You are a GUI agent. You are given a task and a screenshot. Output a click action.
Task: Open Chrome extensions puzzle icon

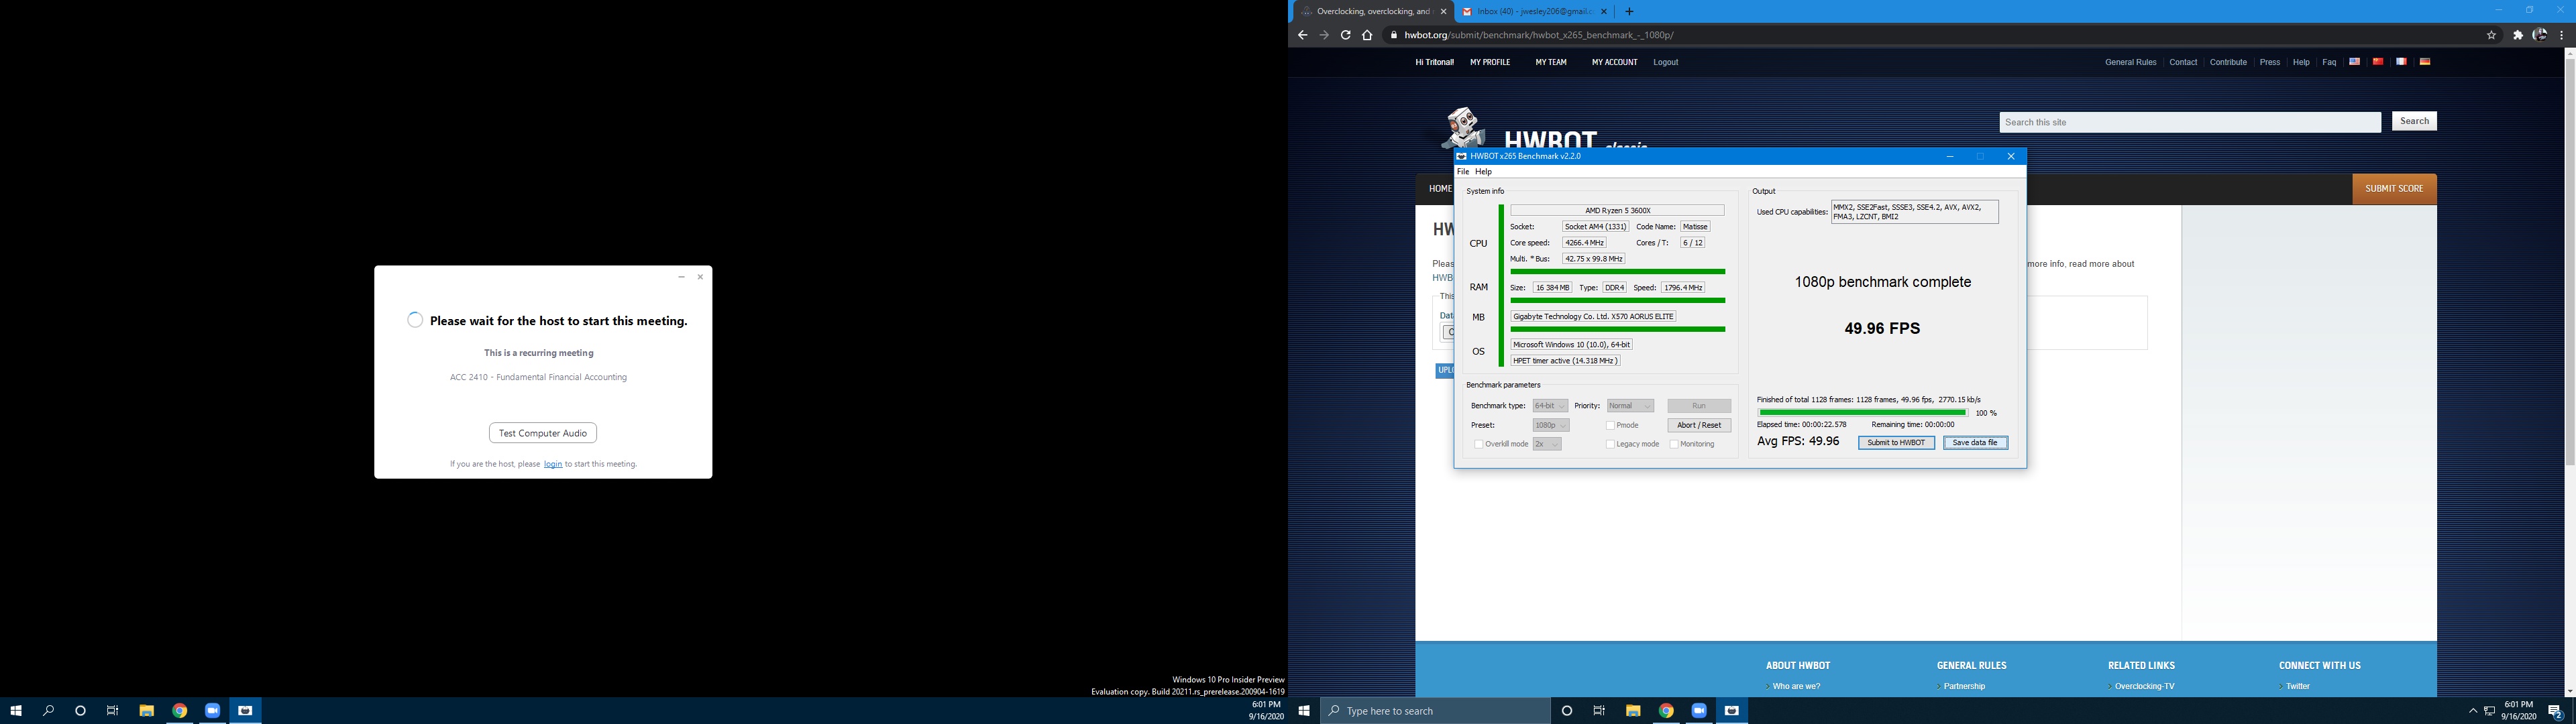[2518, 35]
